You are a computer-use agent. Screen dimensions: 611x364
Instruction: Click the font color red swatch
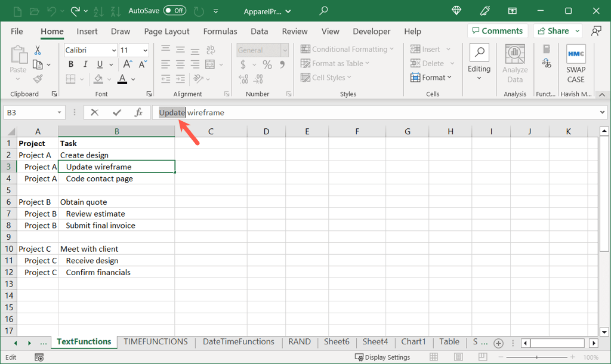tap(122, 79)
